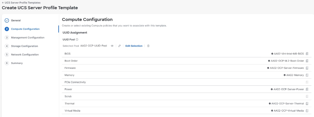Viewport: 314px width, 117px height.
Task: Jump to the Summary step
Action: click(17, 63)
